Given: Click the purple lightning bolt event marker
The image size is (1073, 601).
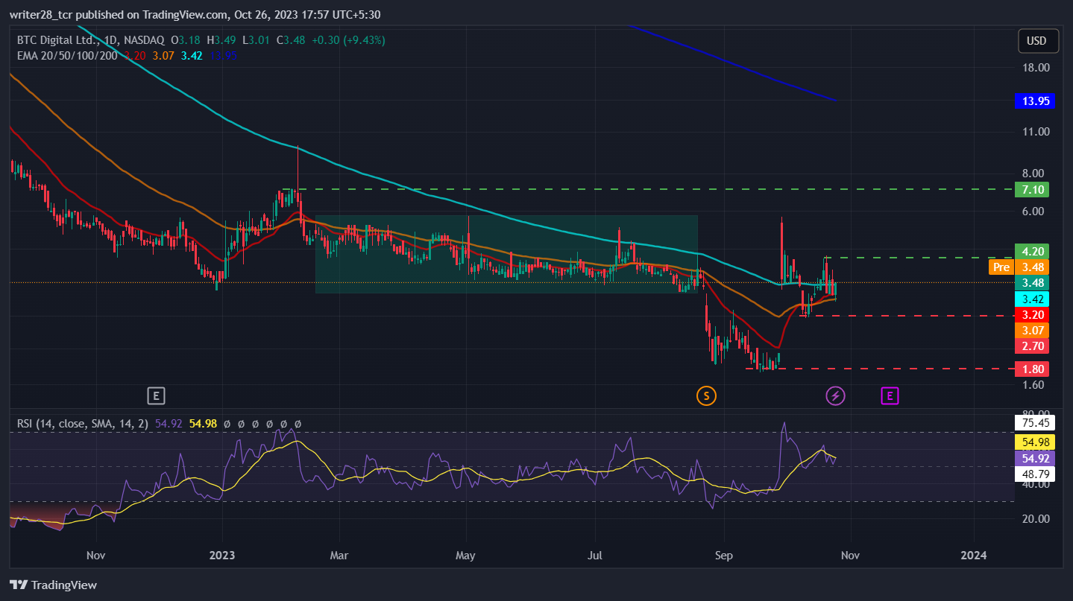Looking at the screenshot, I should click(x=835, y=395).
